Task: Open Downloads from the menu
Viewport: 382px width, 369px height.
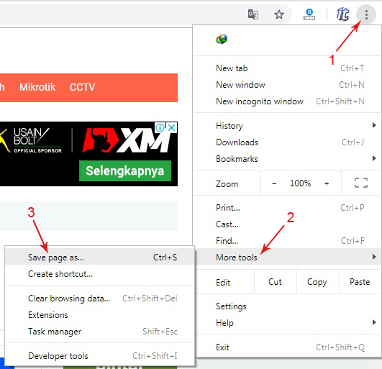Action: 288,142
